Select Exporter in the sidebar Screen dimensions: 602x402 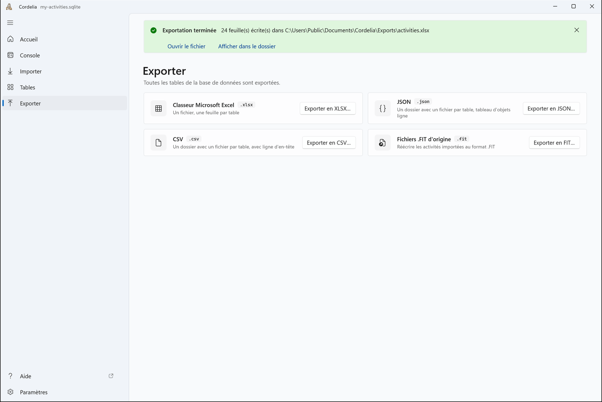click(64, 103)
